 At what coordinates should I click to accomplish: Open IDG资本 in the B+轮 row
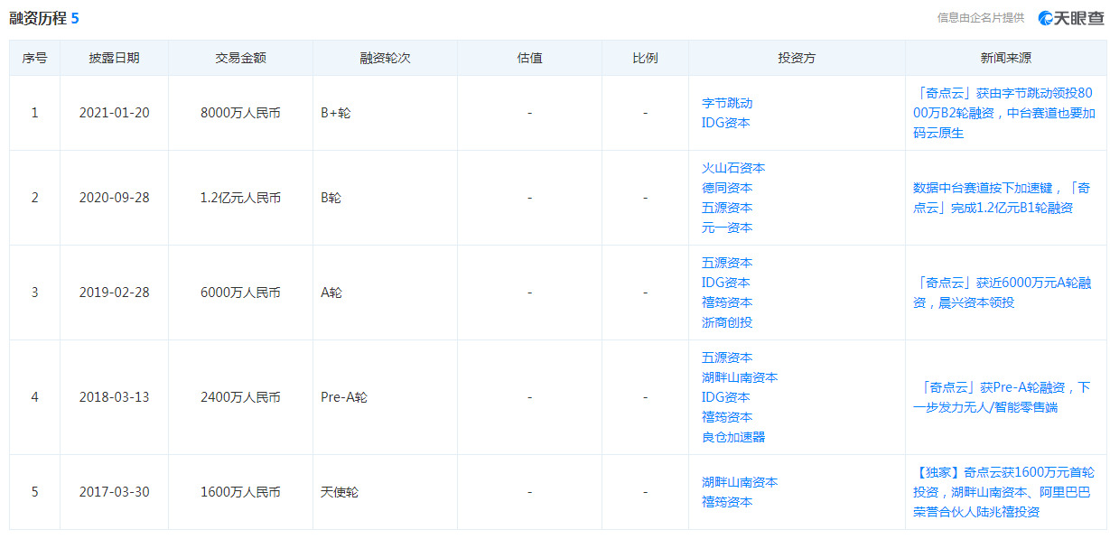[x=726, y=123]
